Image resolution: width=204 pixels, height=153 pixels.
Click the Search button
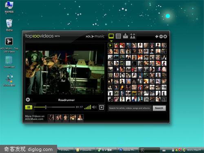click(x=159, y=108)
